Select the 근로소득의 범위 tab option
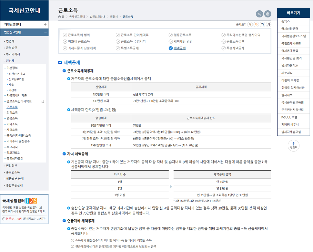 [x=76, y=35]
